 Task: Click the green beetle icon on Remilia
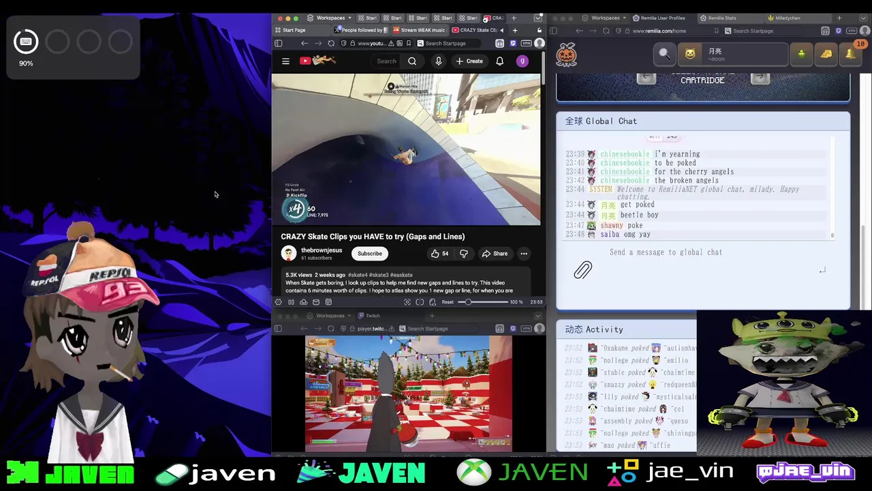801,54
